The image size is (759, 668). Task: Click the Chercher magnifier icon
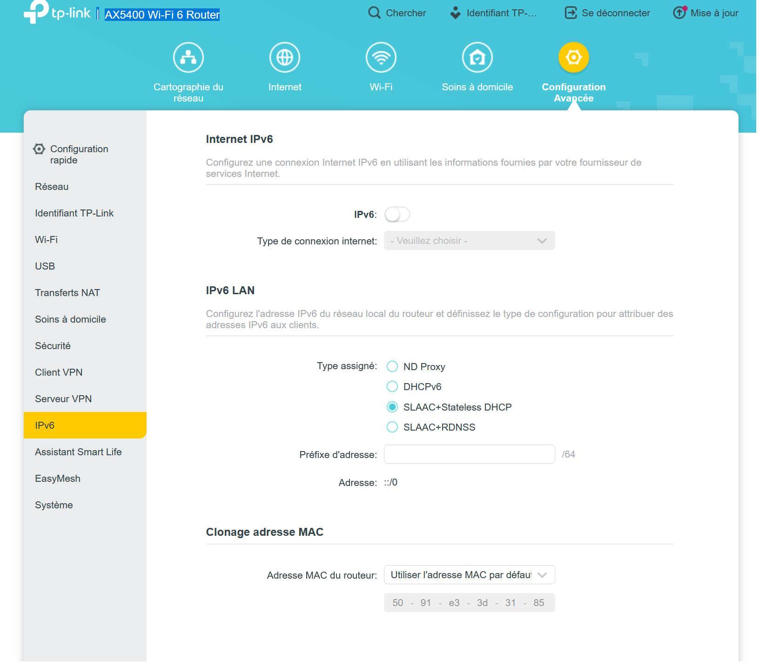coord(374,13)
